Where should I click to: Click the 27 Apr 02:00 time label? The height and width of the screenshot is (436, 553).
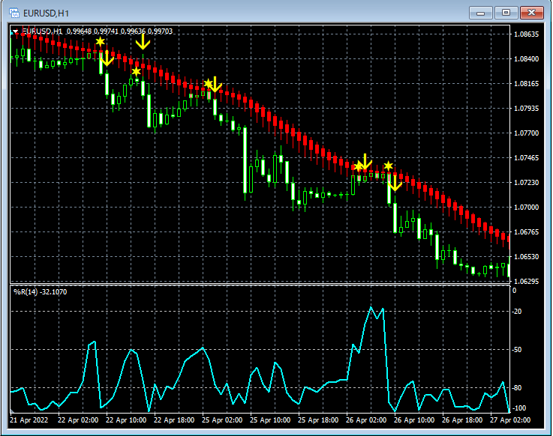[x=510, y=420]
